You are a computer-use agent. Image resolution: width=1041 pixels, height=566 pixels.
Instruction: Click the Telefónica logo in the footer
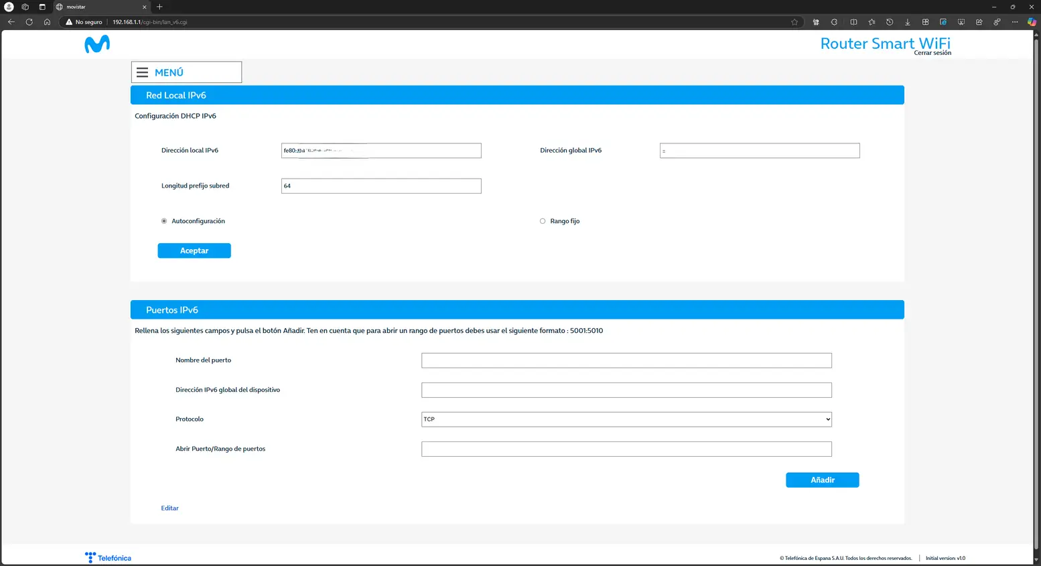tap(108, 557)
